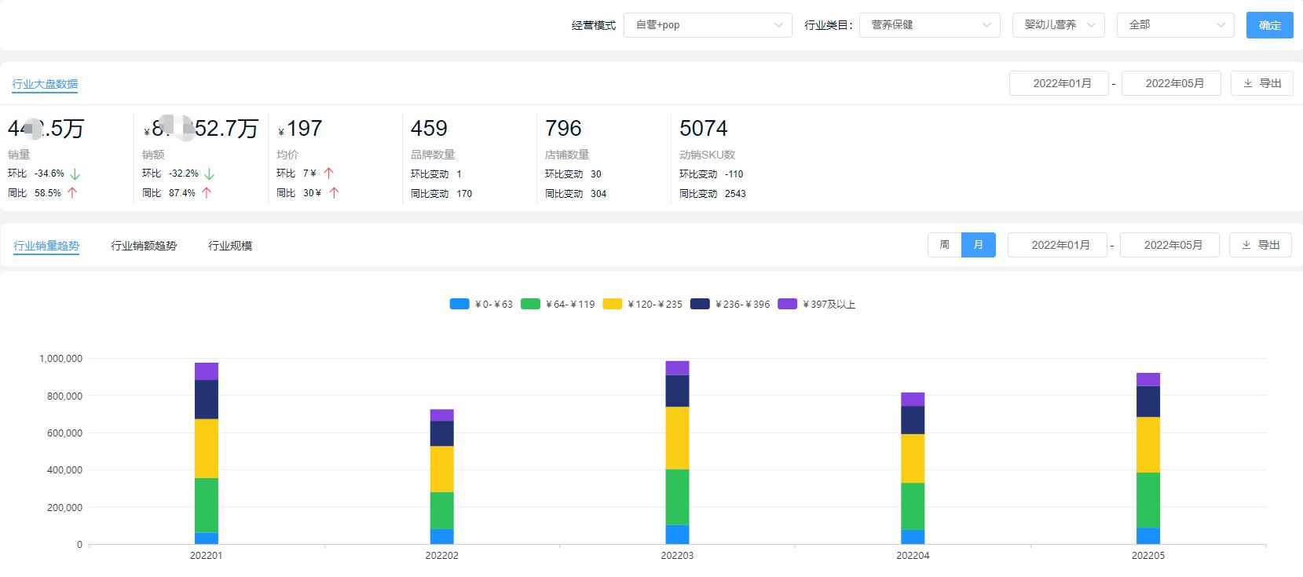Switch chart granularity to 周
Image resolution: width=1303 pixels, height=577 pixels.
pos(944,245)
